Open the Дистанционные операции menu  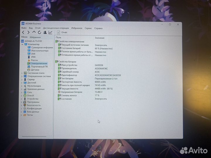tap(56, 28)
